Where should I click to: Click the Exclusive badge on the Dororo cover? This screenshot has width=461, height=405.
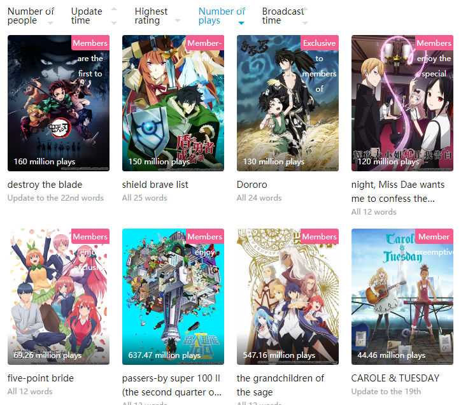click(319, 43)
